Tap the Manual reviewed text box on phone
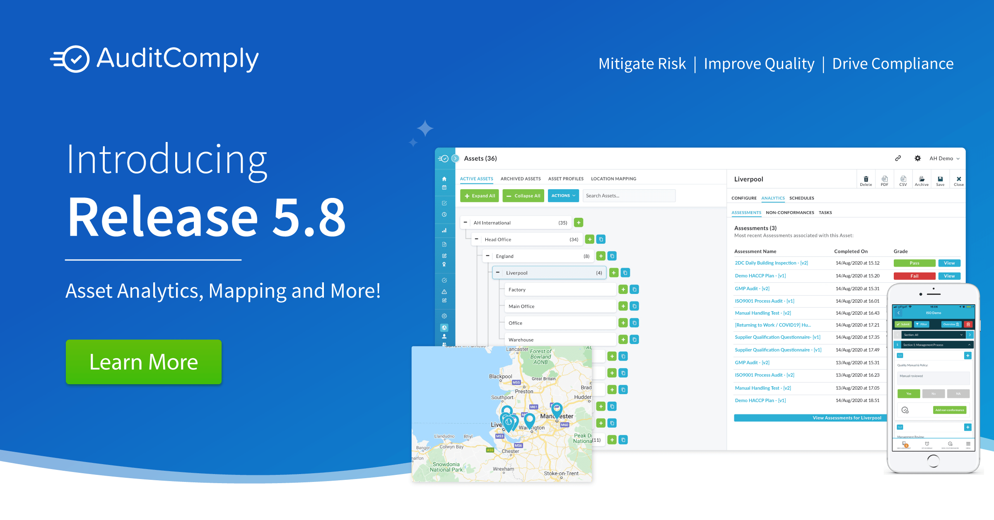The image size is (994, 520). 934,378
